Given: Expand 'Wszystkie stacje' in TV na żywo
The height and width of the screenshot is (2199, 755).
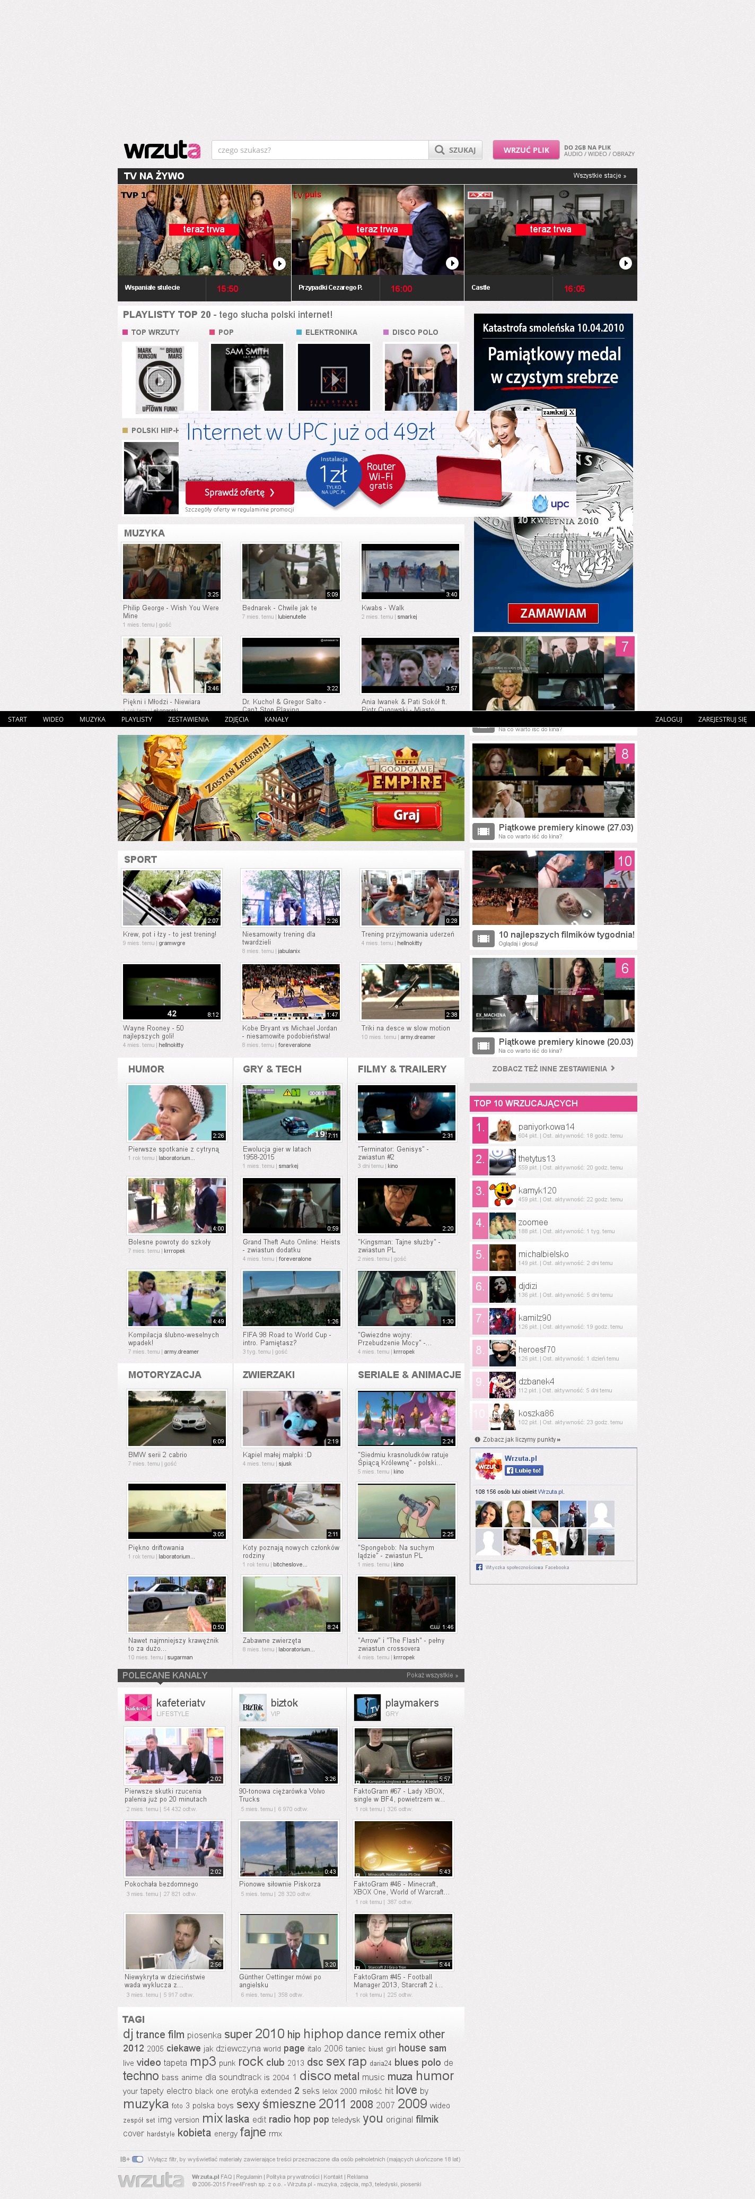Looking at the screenshot, I should coord(599,176).
